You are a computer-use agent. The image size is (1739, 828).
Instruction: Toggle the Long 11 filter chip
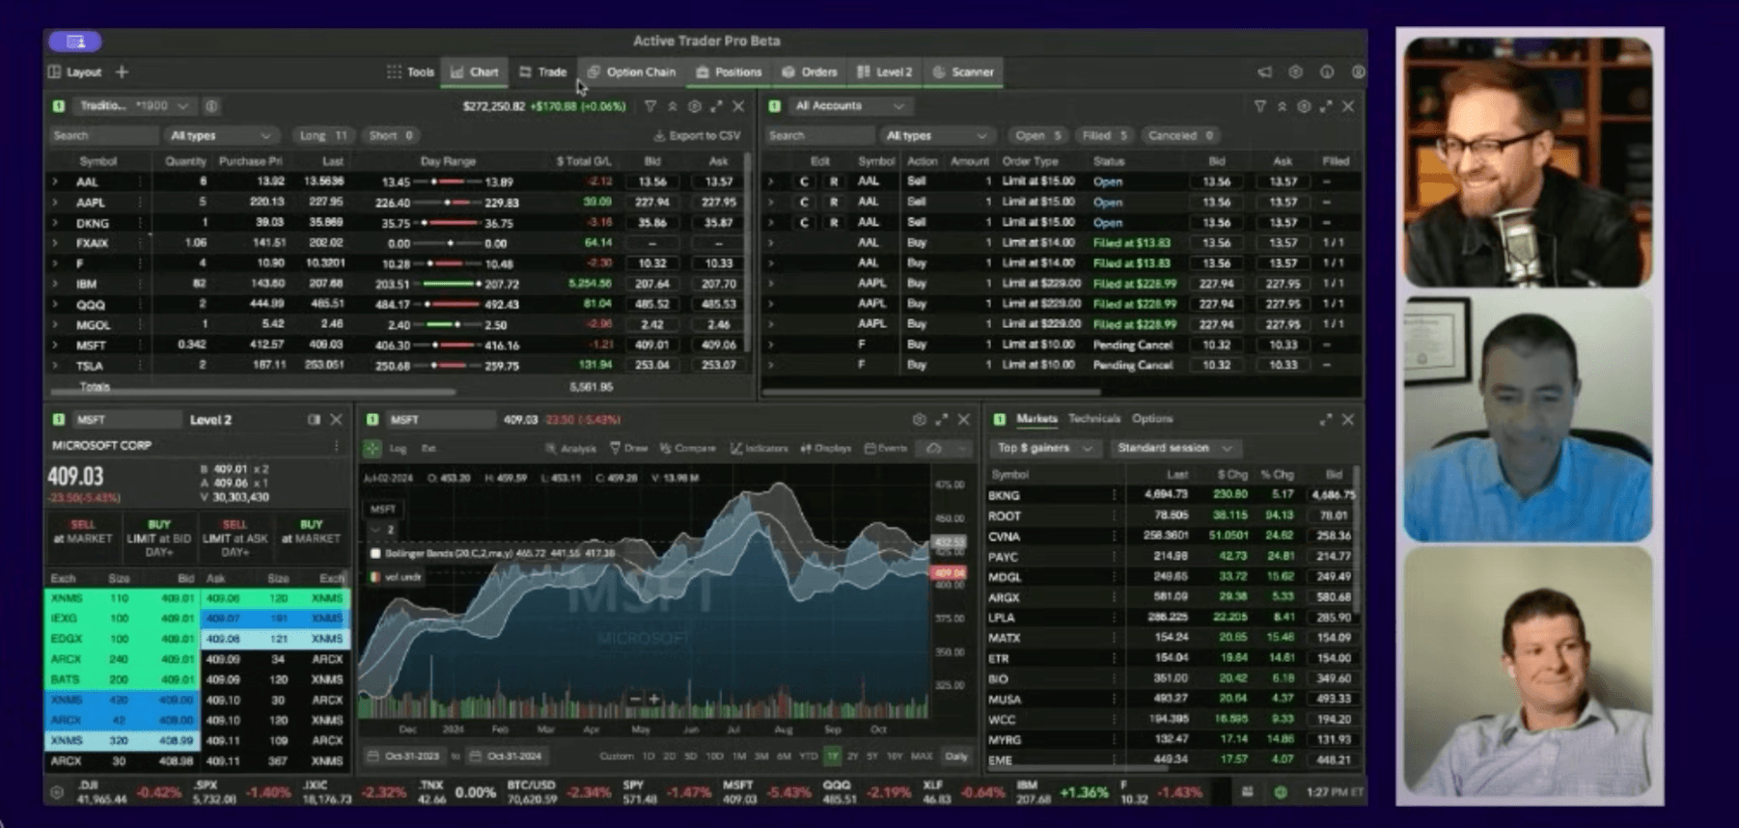click(323, 136)
